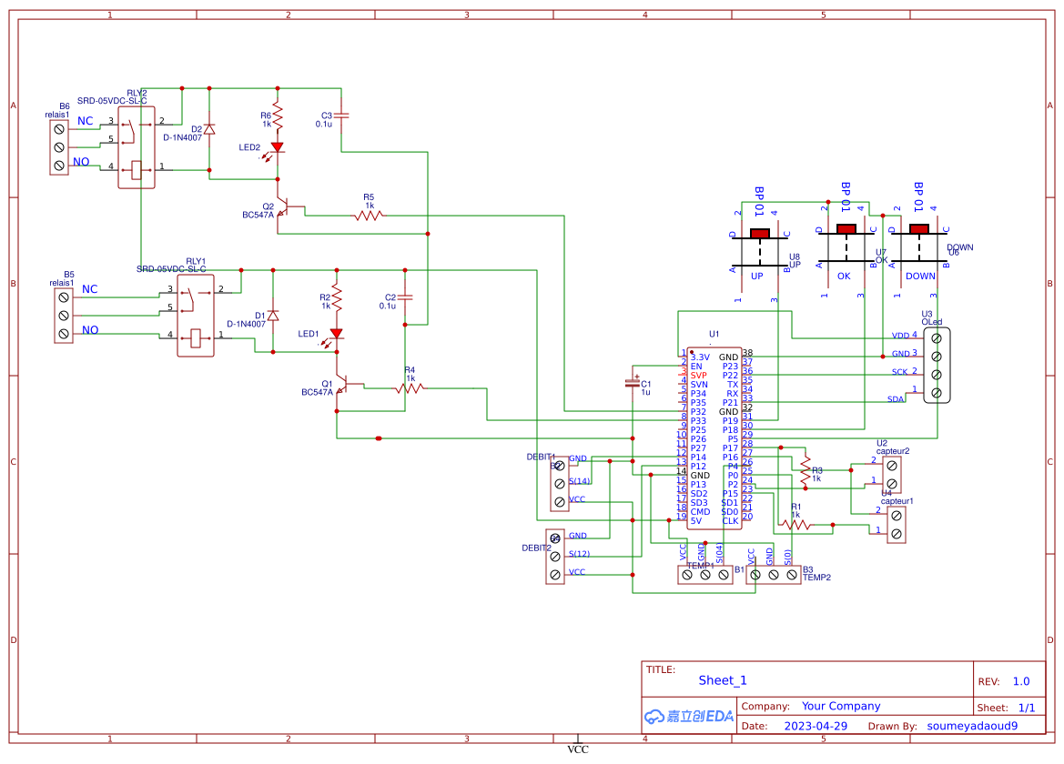
Task: Select capacitor C2 0.1u symbol
Action: point(403,297)
